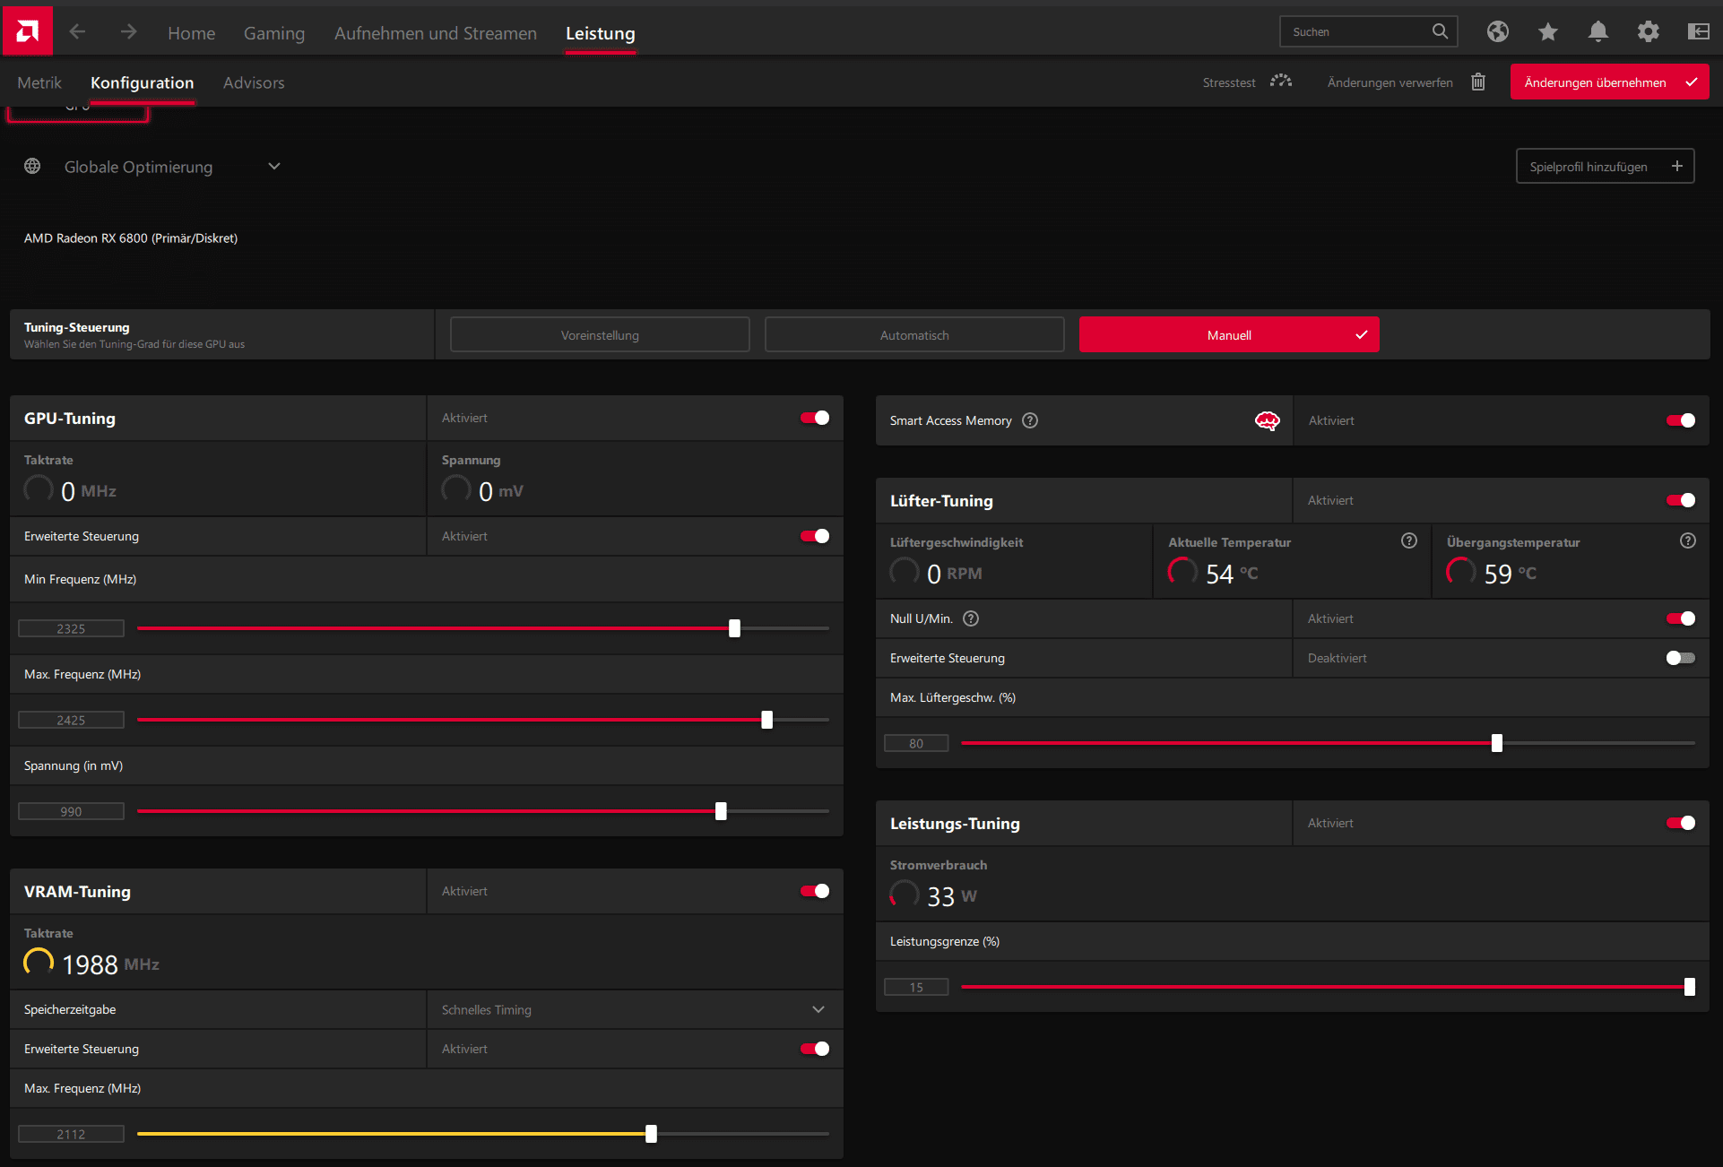Click the AMD logo icon
The height and width of the screenshot is (1167, 1723).
tap(27, 31)
